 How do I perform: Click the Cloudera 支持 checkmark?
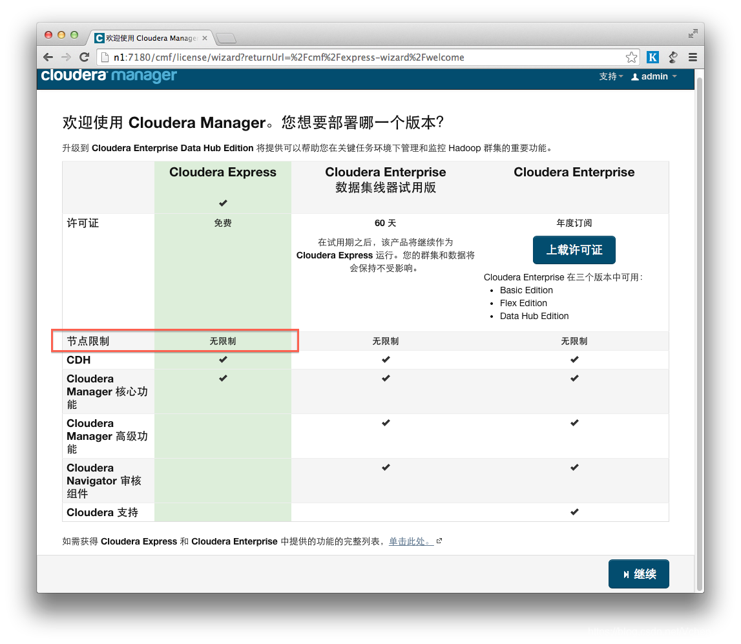point(574,512)
